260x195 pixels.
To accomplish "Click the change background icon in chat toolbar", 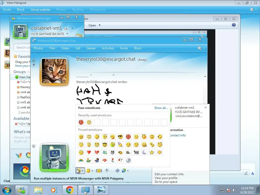I will (x=124, y=170).
